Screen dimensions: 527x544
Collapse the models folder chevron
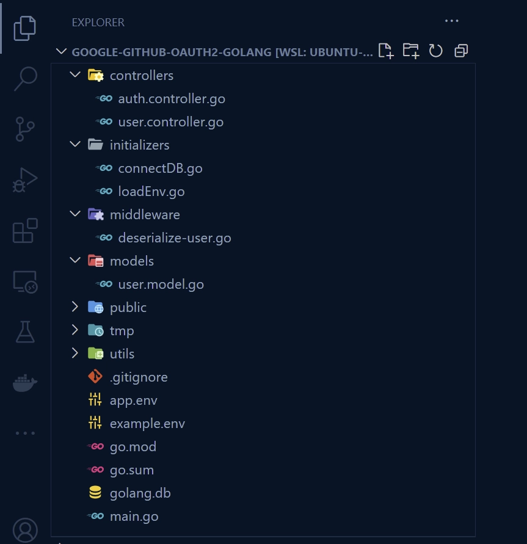[x=75, y=260]
